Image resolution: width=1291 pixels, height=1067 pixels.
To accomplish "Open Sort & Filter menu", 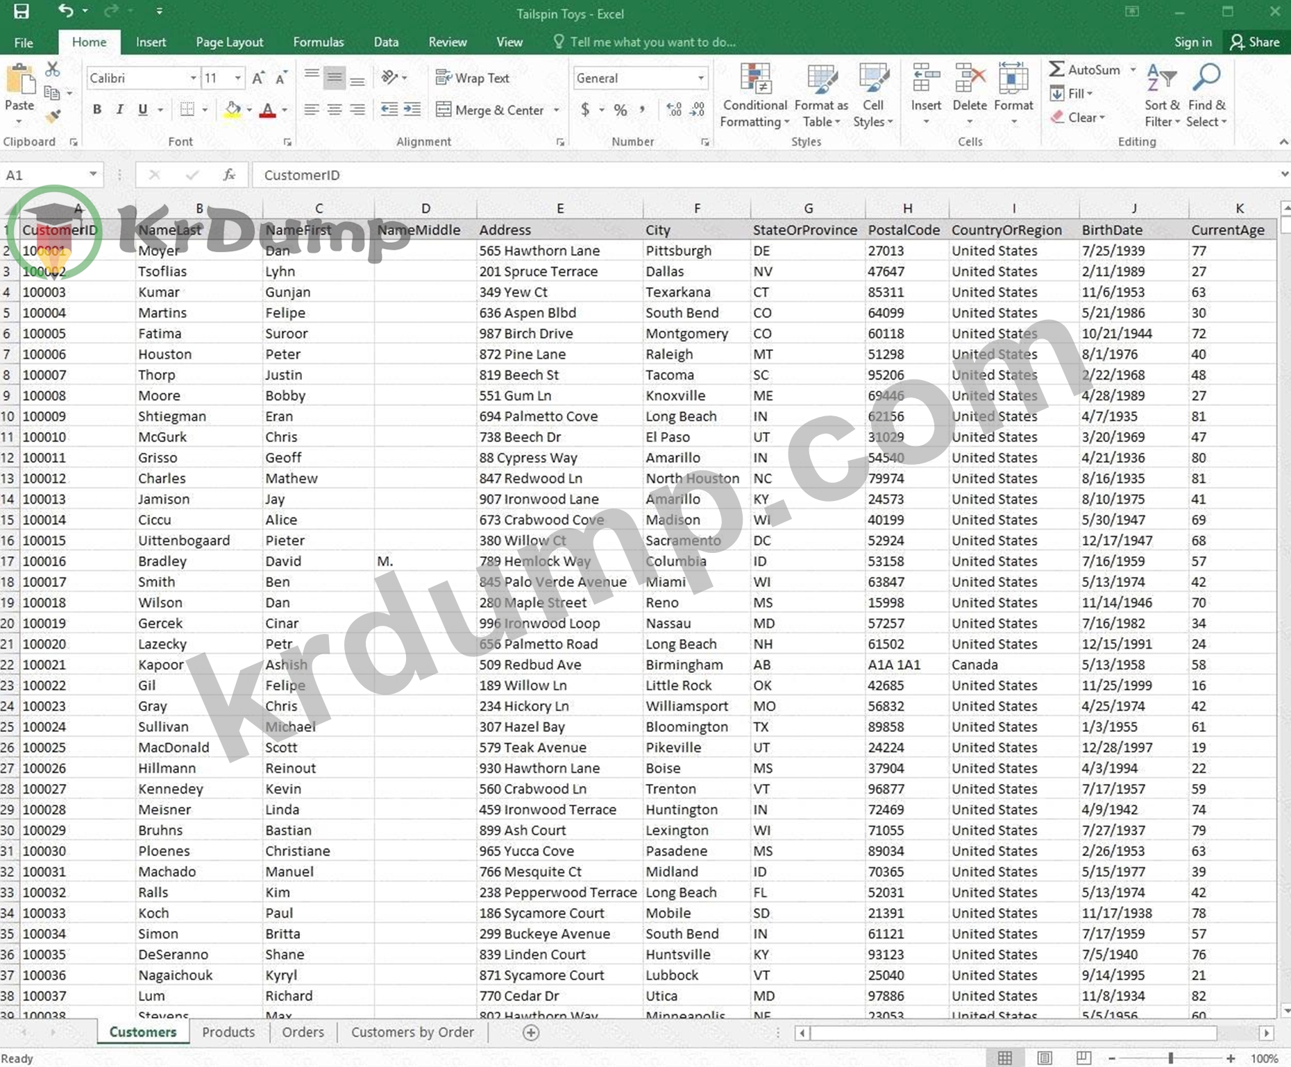I will click(x=1162, y=96).
